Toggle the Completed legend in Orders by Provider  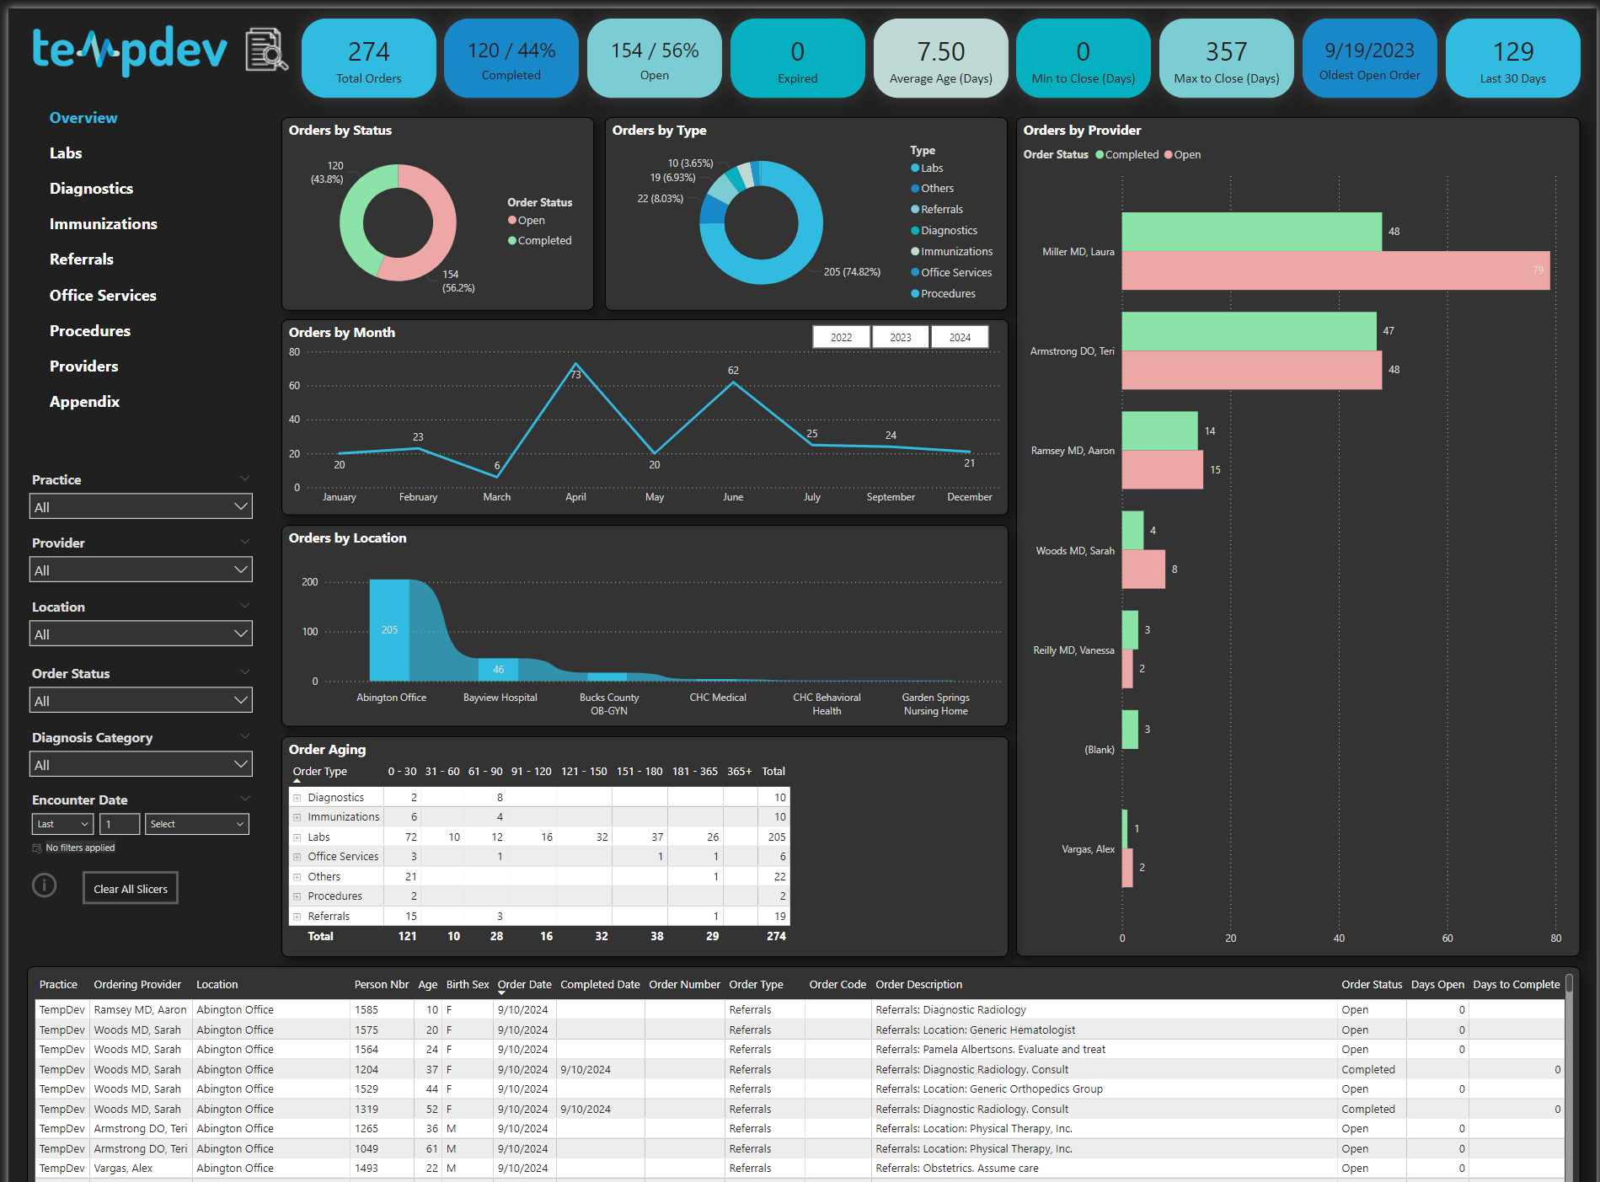tap(1129, 154)
